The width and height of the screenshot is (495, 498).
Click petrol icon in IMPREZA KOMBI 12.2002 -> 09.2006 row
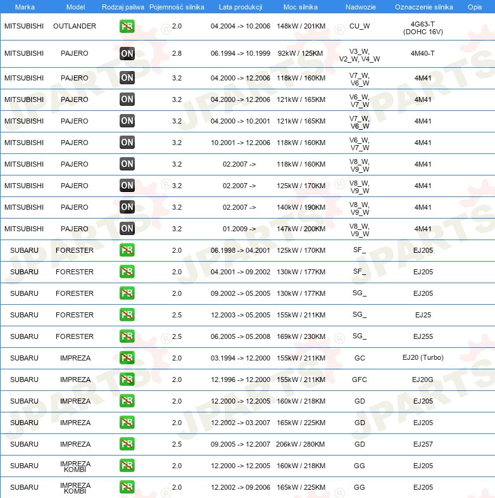127,487
